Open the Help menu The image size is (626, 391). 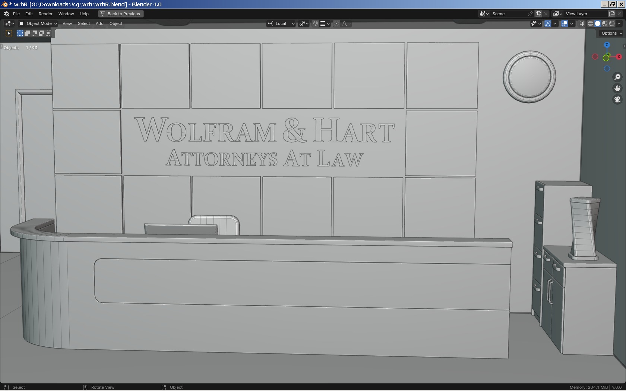coord(84,14)
